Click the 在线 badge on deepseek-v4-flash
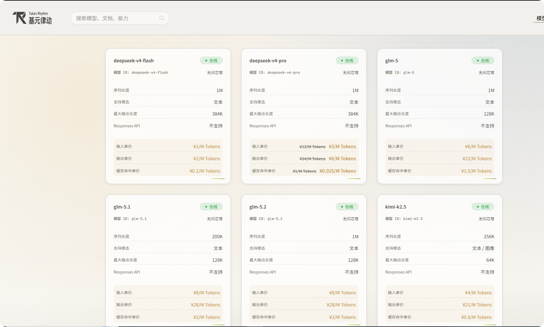This screenshot has height=327, width=544. point(211,60)
